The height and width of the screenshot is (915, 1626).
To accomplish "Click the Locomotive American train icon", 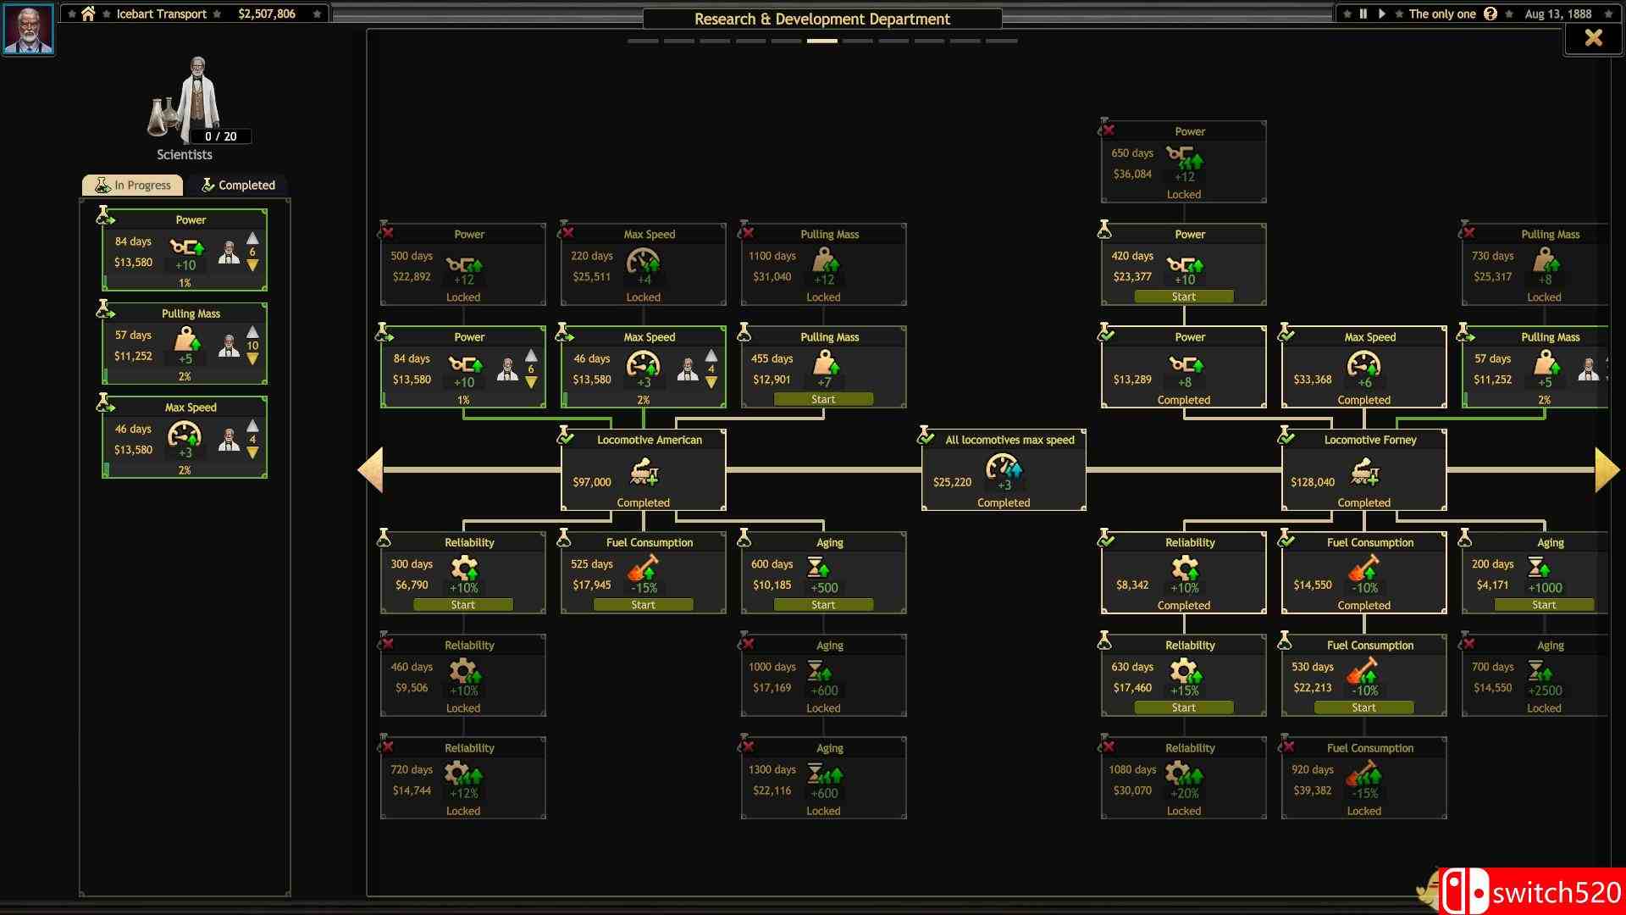I will (644, 472).
